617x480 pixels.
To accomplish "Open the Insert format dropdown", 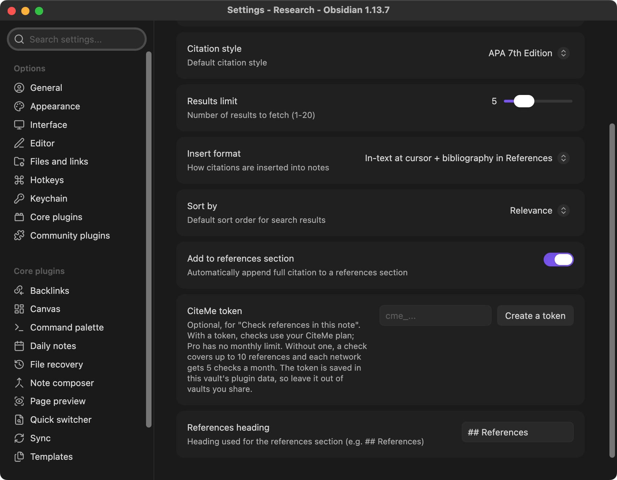I will point(467,158).
